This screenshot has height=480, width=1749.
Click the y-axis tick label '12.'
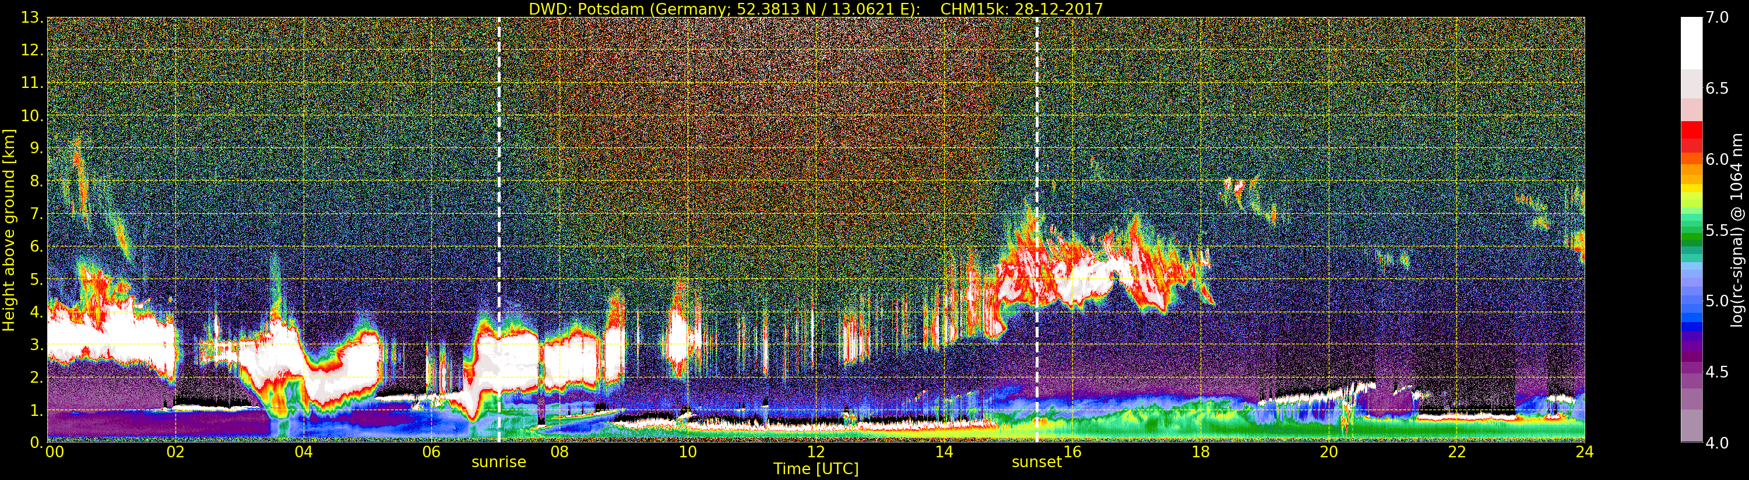[32, 50]
